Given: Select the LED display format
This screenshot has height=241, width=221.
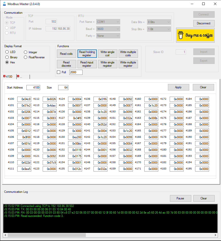Looking at the screenshot, I should click(7, 52).
